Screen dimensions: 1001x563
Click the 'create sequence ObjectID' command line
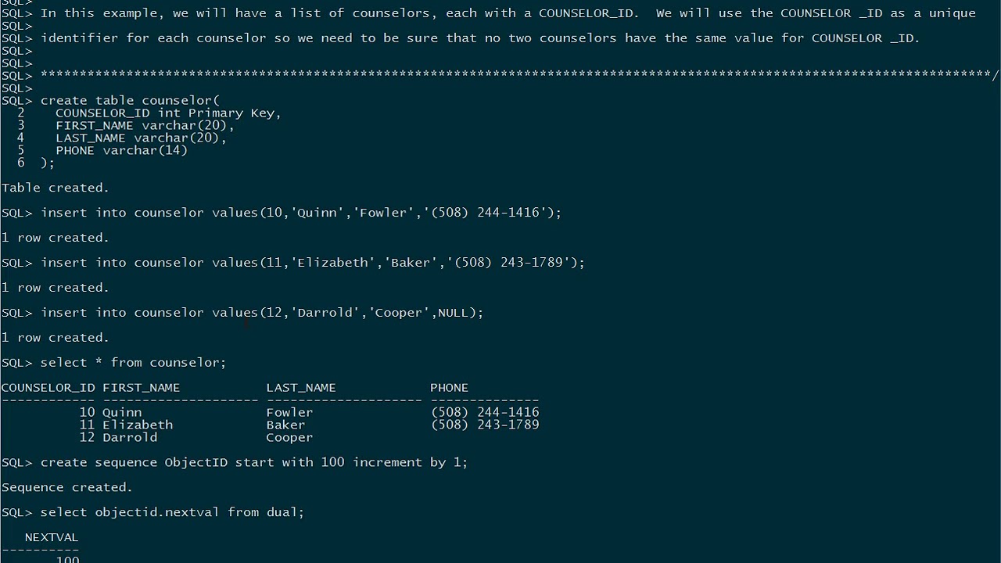click(235, 462)
